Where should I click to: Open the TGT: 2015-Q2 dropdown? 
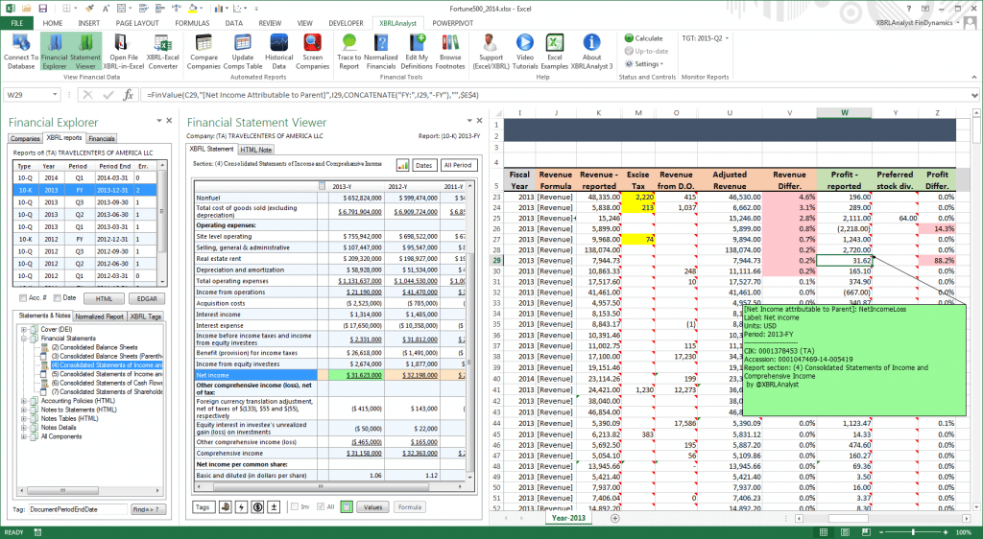(706, 38)
